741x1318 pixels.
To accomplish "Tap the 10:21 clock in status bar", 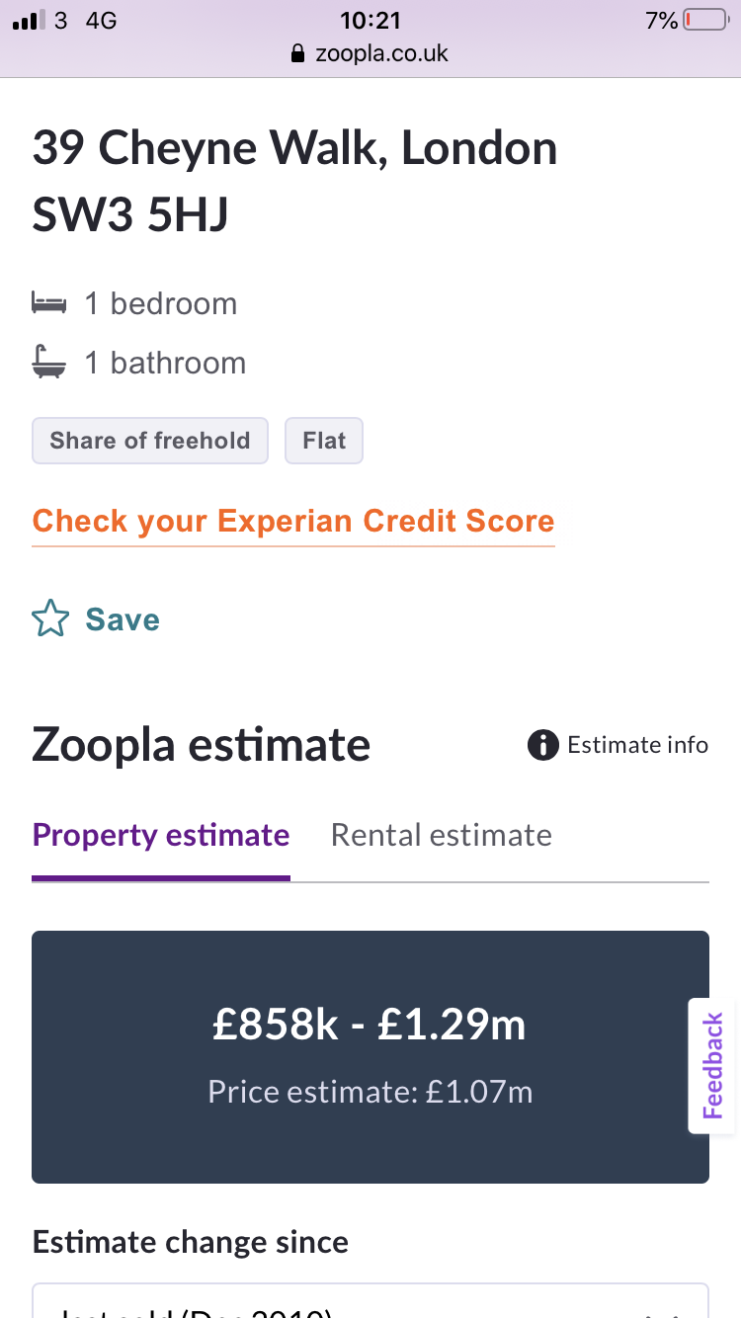I will click(370, 20).
